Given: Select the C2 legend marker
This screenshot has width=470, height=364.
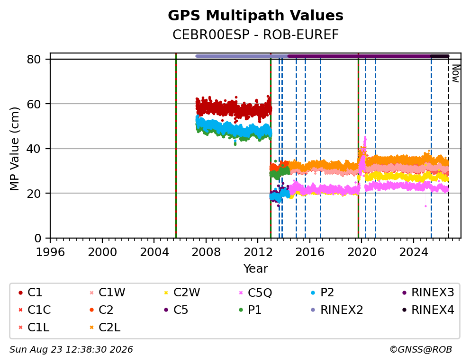Looking at the screenshot, I should [92, 310].
